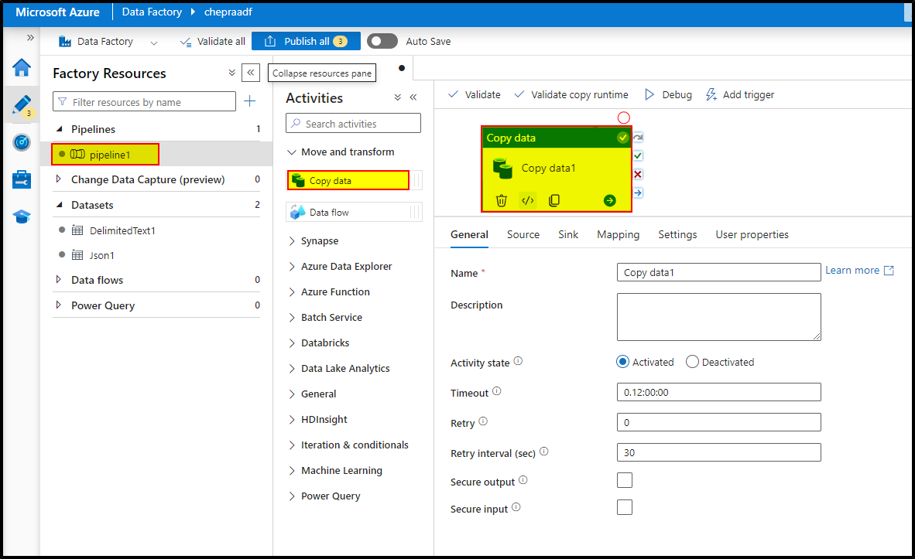Expand the Azure Data Explorer group
Viewport: 915px width, 559px height.
coord(292,267)
